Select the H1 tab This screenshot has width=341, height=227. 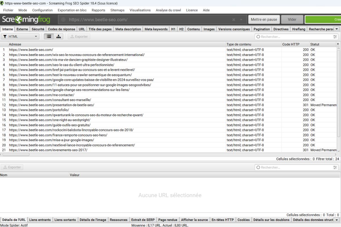(173, 29)
